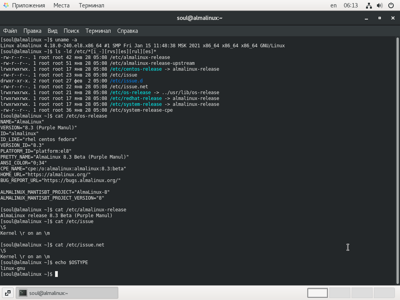The height and width of the screenshot is (300, 400).
Task: Open the Терминал menu in top panel
Action: point(91,5)
